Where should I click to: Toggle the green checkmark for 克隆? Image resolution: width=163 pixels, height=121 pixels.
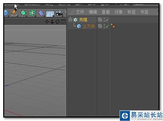pyautogui.click(x=107, y=20)
